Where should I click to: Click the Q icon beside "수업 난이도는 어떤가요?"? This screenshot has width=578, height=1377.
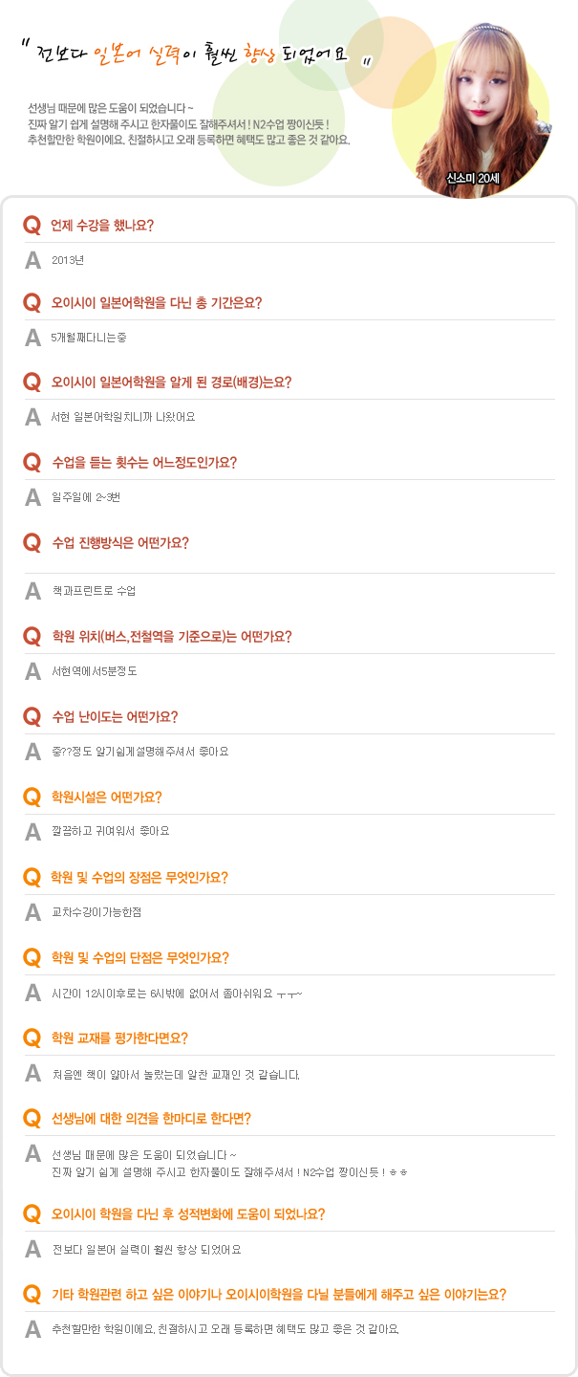[32, 717]
